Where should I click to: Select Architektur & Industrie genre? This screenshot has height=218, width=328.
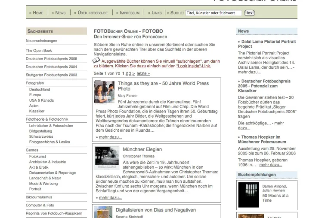point(47,162)
